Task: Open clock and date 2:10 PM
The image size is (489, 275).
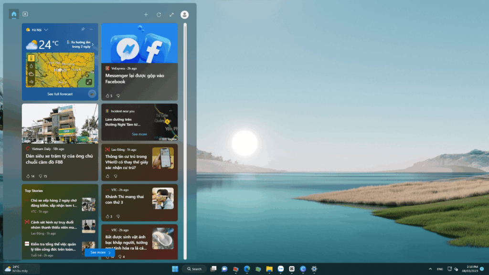Action: click(x=470, y=269)
